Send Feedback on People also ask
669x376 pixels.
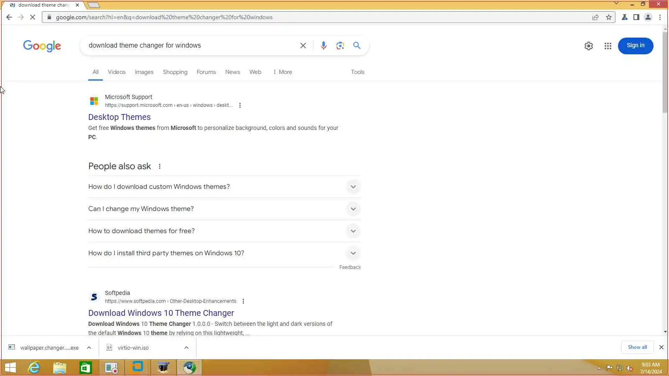tap(350, 267)
